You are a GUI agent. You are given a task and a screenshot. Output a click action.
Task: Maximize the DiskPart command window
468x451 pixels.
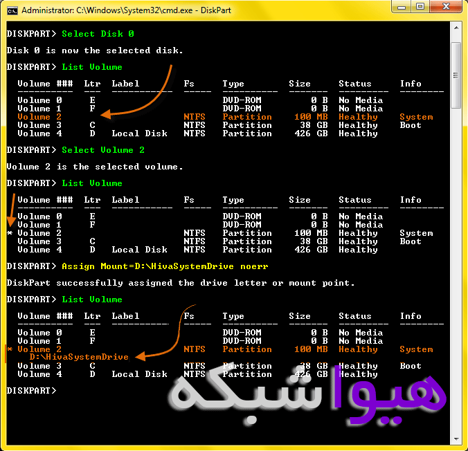(420, 6)
